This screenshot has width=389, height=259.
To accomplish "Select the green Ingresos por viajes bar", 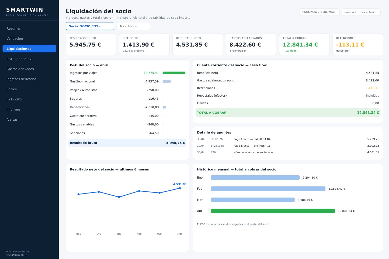I will [174, 73].
